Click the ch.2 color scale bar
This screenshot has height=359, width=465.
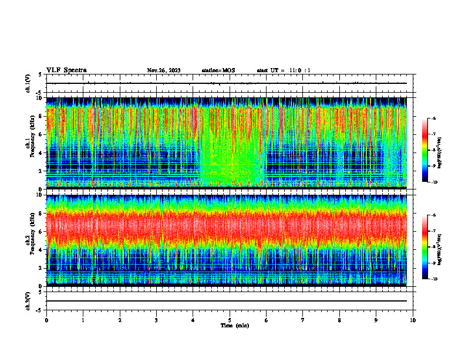(x=424, y=247)
